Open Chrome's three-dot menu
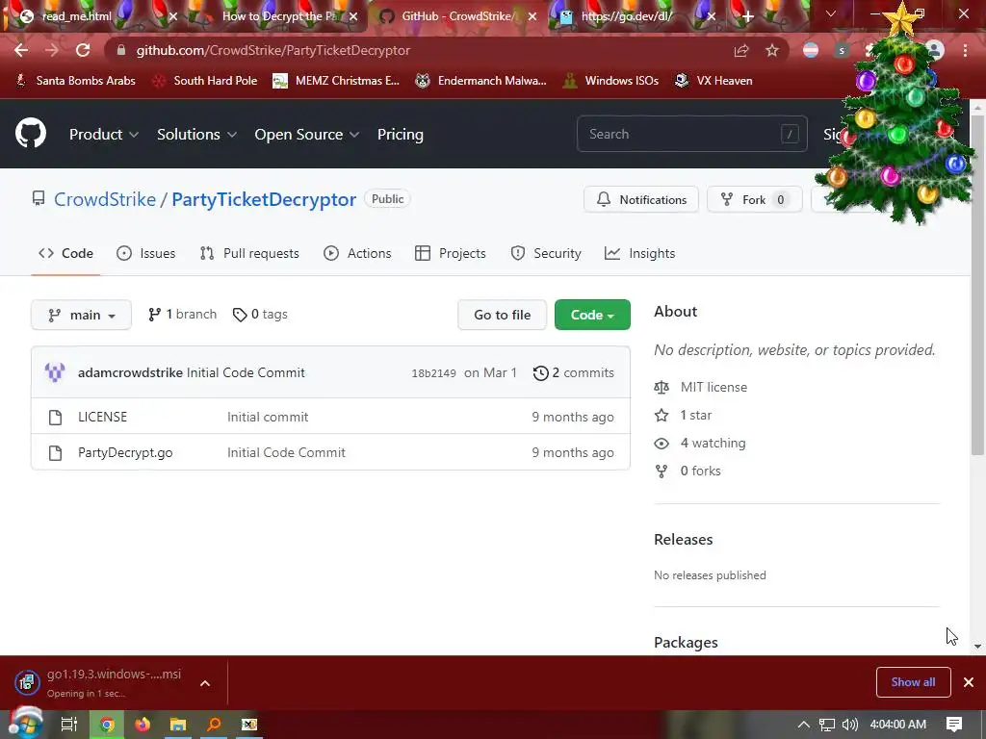Viewport: 986px width, 739px height. click(965, 50)
